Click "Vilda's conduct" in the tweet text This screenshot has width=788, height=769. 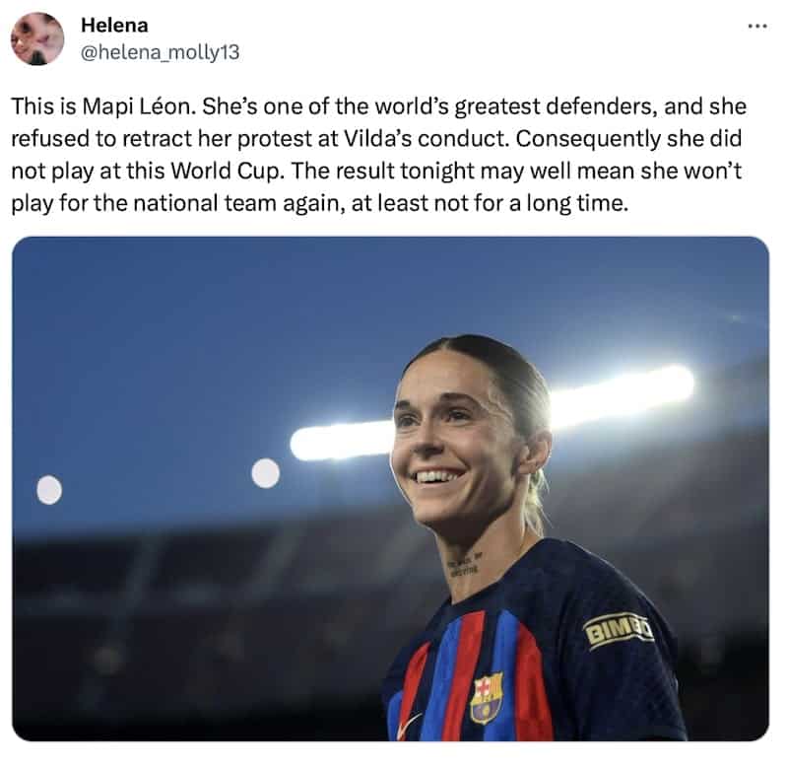(x=427, y=139)
